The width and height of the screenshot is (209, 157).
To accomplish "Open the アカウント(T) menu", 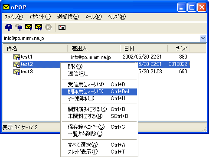I will tap(40, 17).
